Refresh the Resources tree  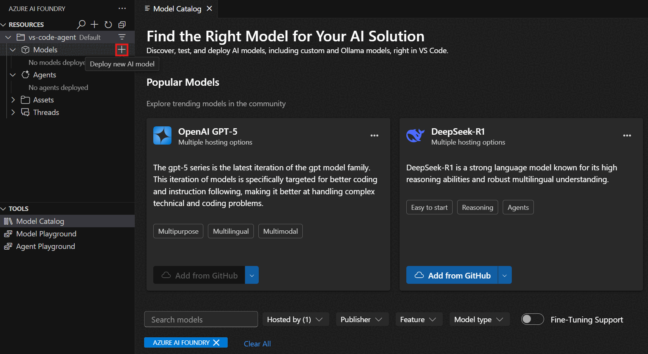[108, 24]
